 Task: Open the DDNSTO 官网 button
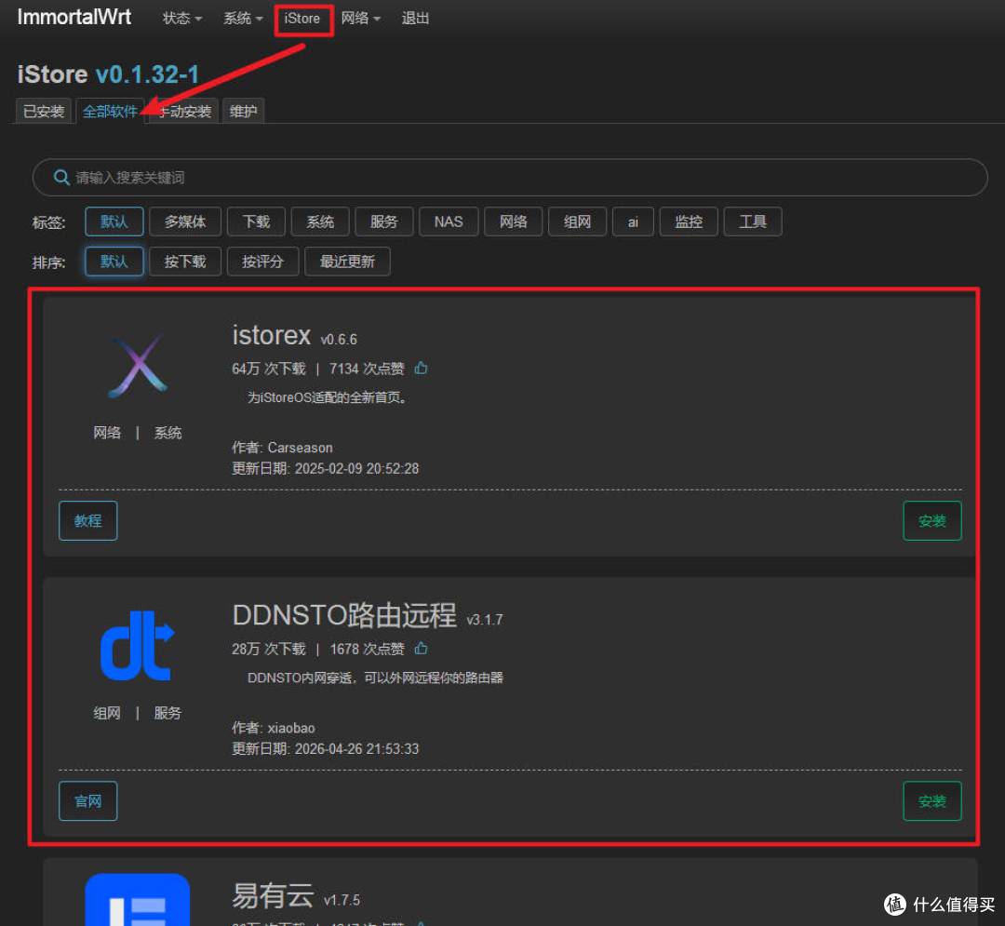pos(87,801)
